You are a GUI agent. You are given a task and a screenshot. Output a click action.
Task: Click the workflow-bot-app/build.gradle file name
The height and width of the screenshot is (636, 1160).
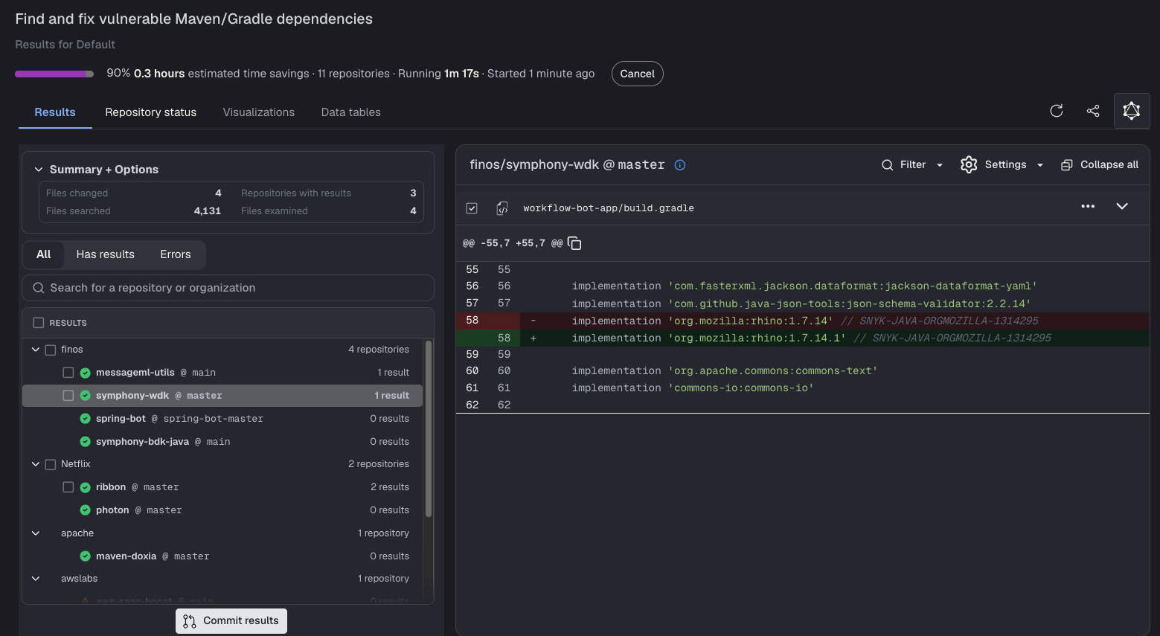[609, 208]
